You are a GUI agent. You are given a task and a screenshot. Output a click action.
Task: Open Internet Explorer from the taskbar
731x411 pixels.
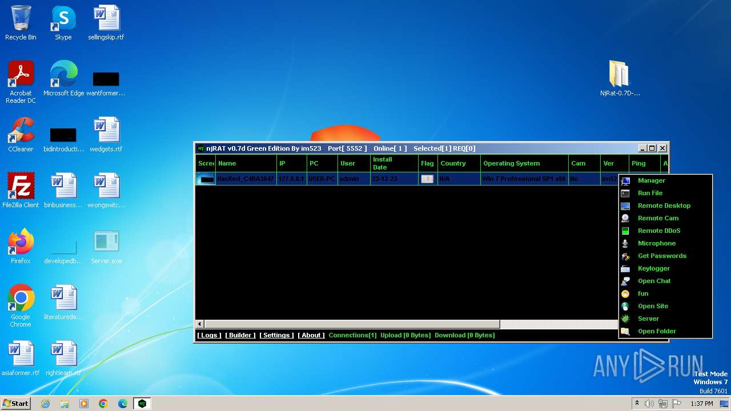46,404
